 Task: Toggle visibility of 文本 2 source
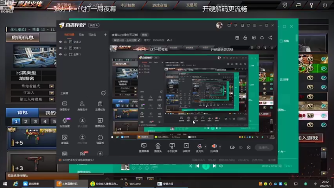[61, 42]
